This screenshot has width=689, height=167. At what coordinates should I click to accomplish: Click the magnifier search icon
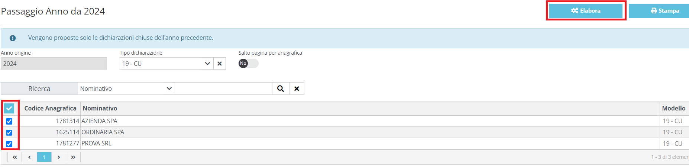281,89
